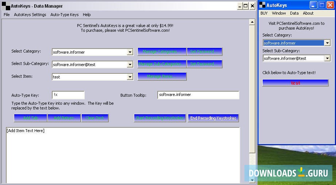Minimize the Data Manager window
336x185 pixels.
pyautogui.click(x=240, y=6)
